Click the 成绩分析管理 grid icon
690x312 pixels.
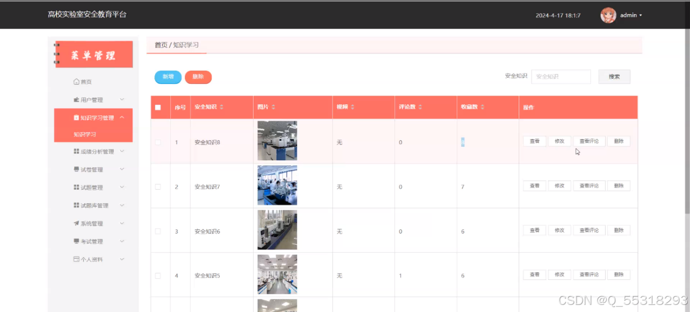(x=76, y=152)
